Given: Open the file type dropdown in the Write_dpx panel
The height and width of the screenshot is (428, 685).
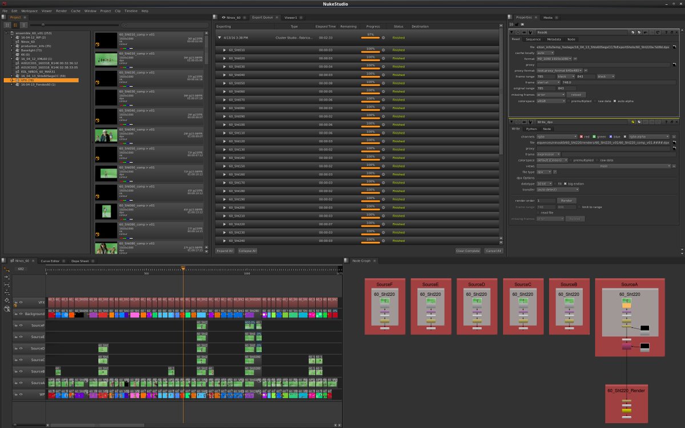Looking at the screenshot, I should [x=544, y=172].
